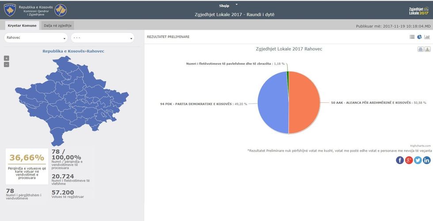433x221 pixels.
Task: Zoom in on the map
Action: [x=6, y=58]
